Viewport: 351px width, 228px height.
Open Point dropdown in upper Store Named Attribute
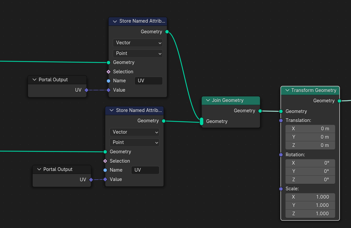point(138,53)
